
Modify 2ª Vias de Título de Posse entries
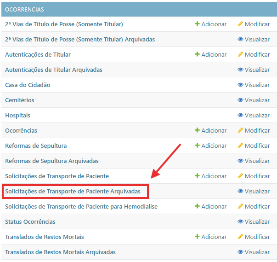pyautogui.click(x=254, y=24)
